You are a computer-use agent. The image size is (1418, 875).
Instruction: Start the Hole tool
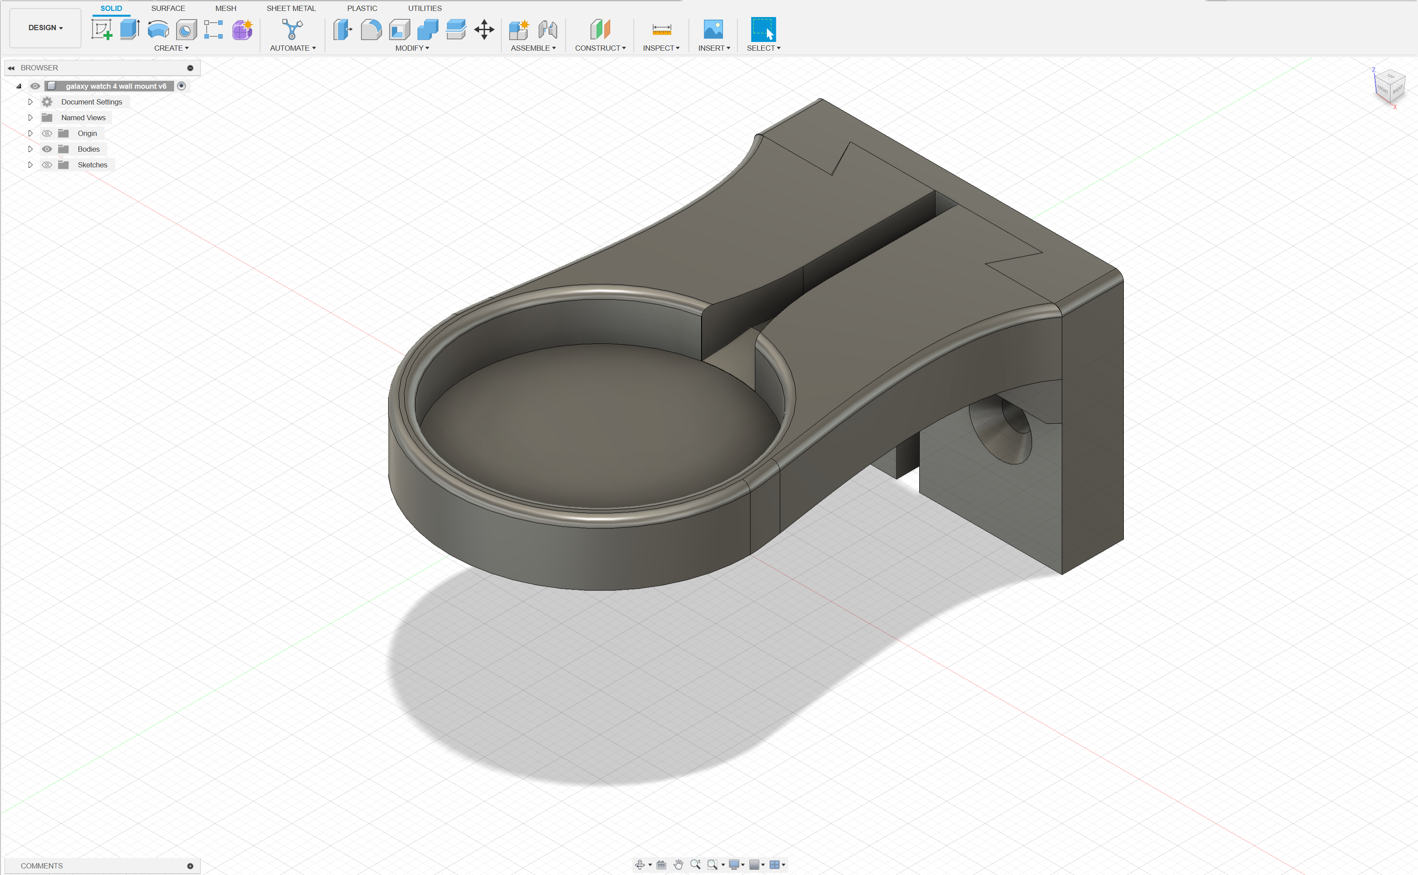coord(186,29)
